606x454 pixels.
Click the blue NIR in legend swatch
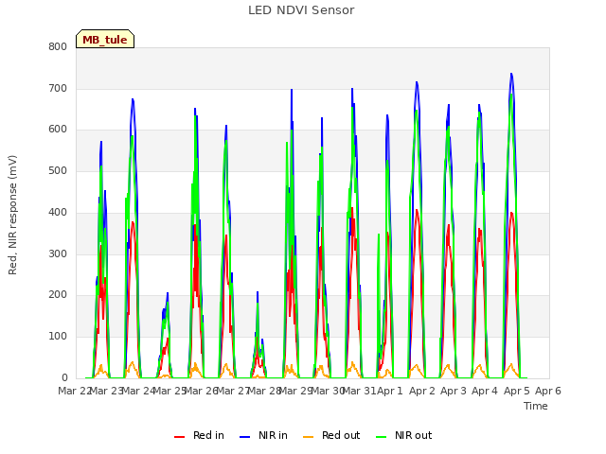[244, 437]
